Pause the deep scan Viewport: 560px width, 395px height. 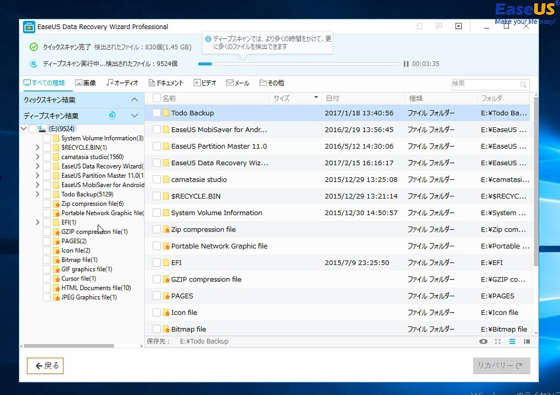[406, 64]
